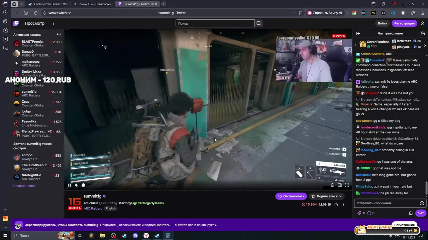Toggle theater mode in the player
Screen dimensions: 428x240
click(340, 185)
